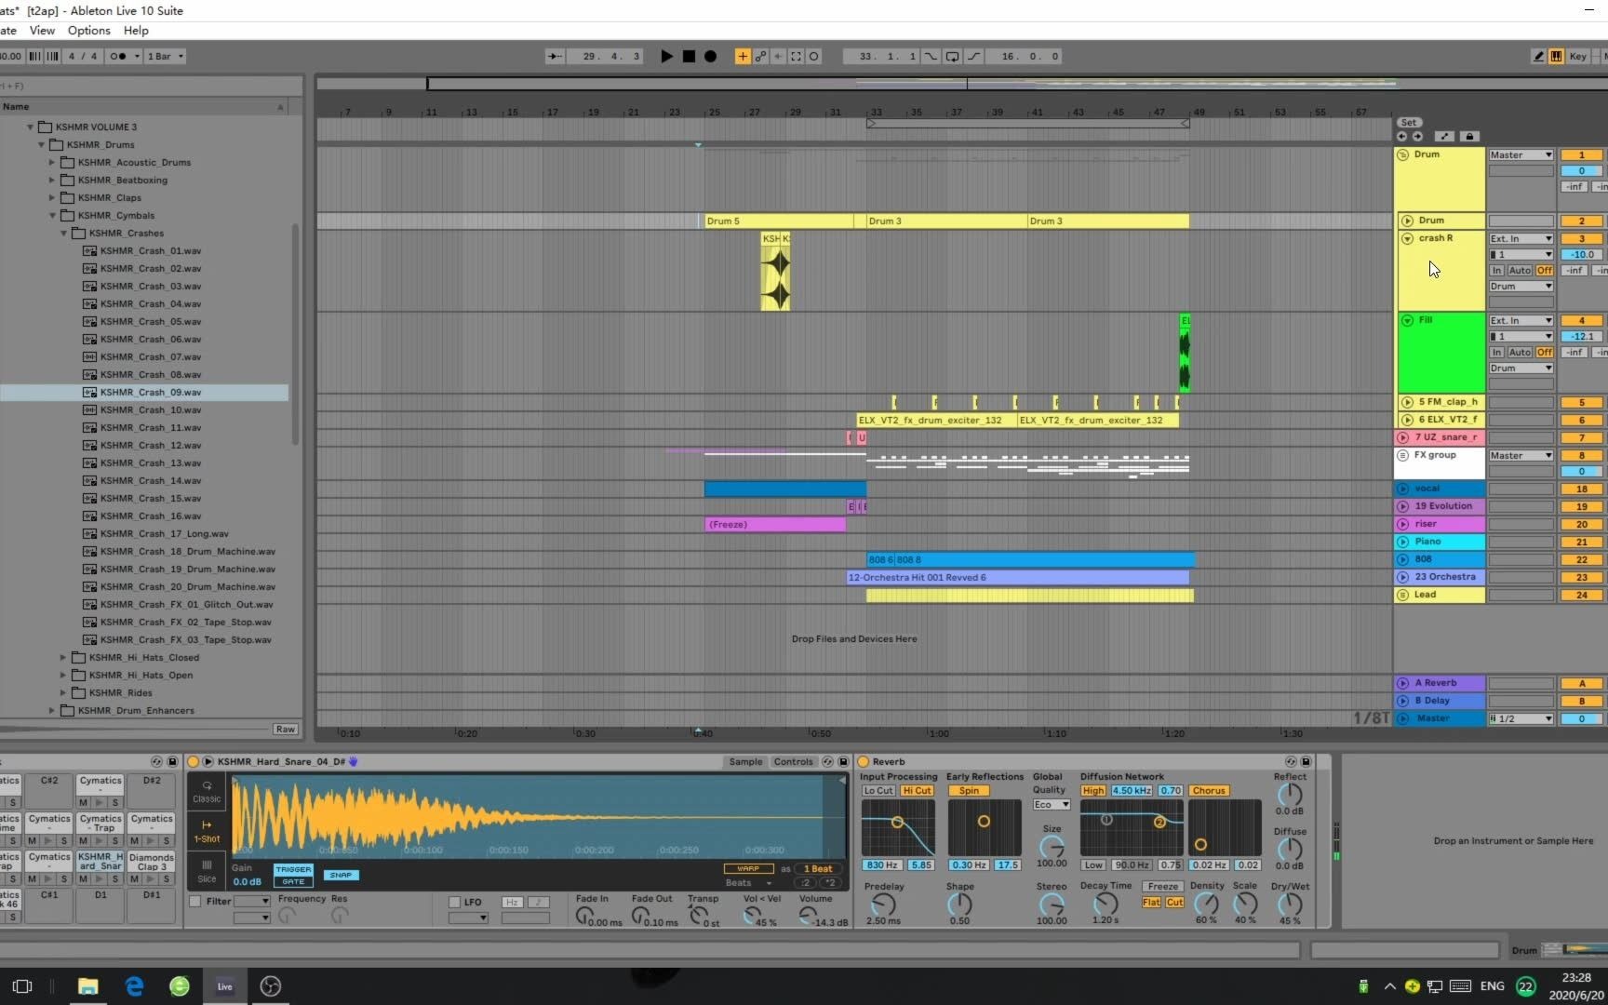Unfold the 5 FM_clap_h track
1608x1005 pixels.
[1407, 402]
